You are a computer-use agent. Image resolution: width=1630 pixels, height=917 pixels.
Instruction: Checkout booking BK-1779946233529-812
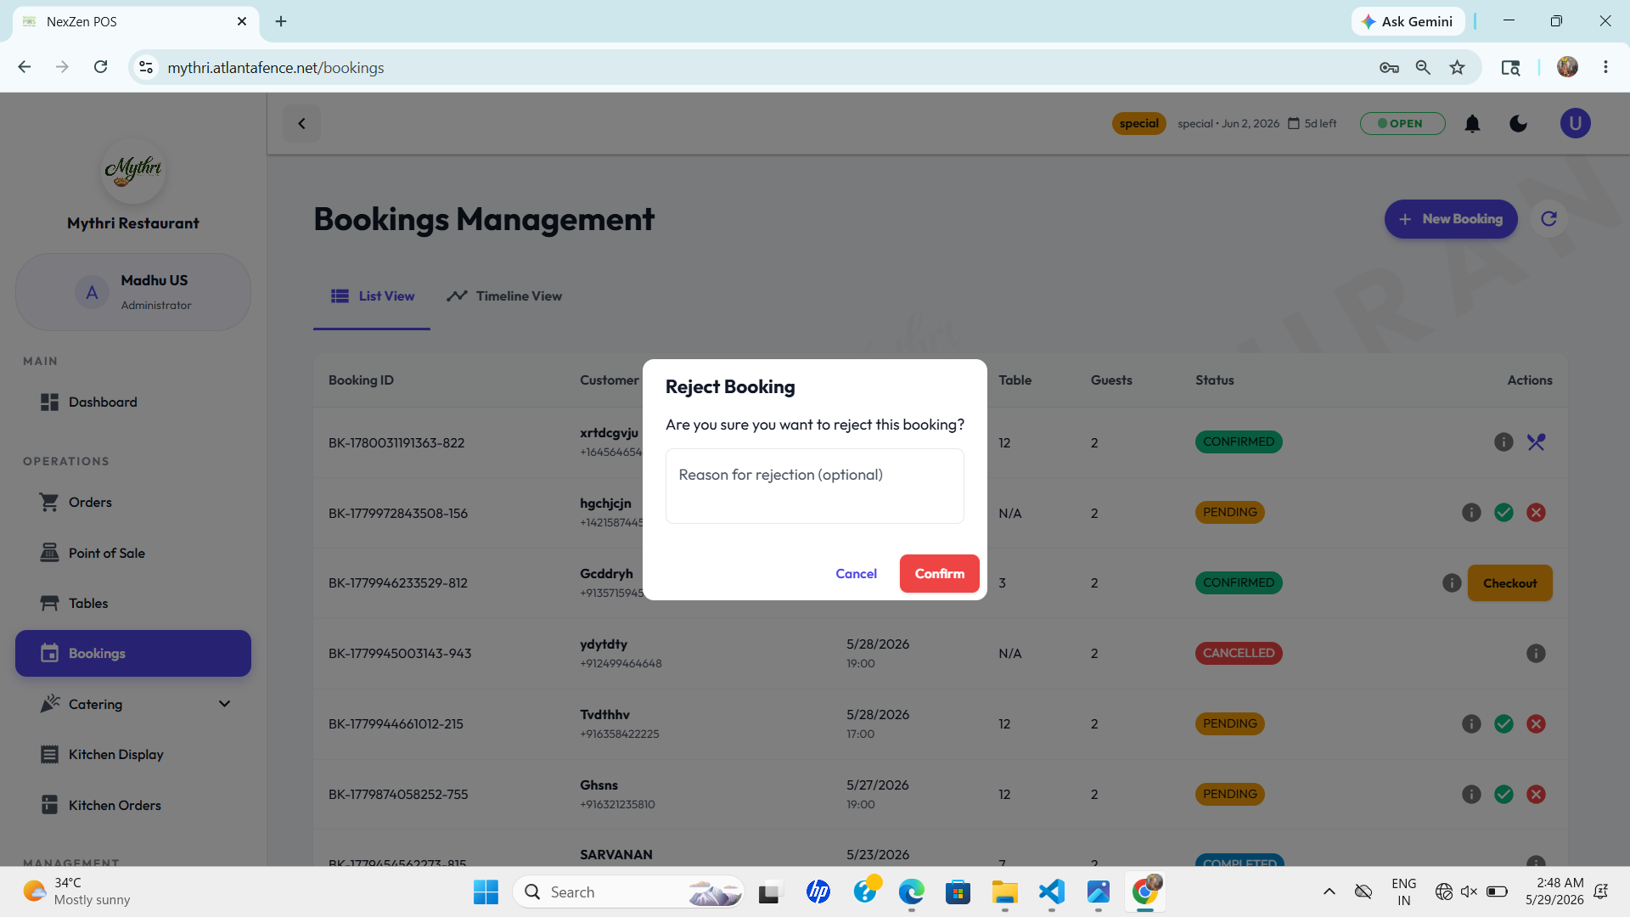pyautogui.click(x=1509, y=583)
